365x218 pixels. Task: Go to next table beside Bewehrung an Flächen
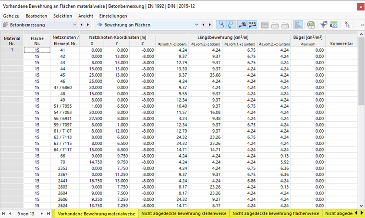(210, 24)
